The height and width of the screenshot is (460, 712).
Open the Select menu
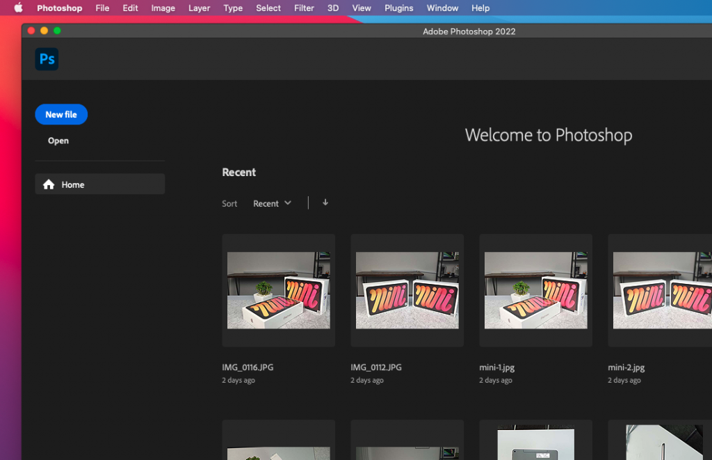coord(268,8)
